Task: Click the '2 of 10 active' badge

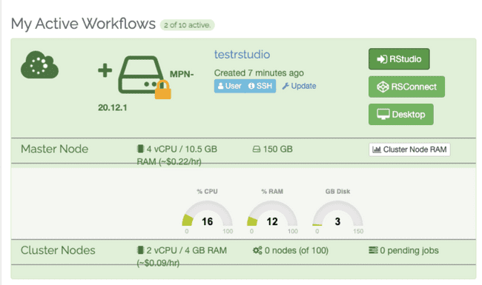Action: [187, 25]
